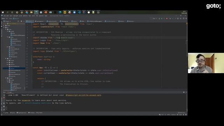Open Run panel settings gear

point(184,92)
